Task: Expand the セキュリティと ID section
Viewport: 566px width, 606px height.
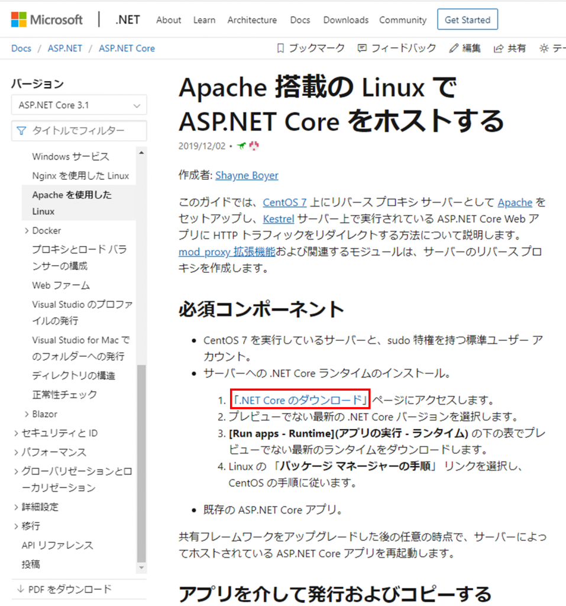Action: (16, 433)
